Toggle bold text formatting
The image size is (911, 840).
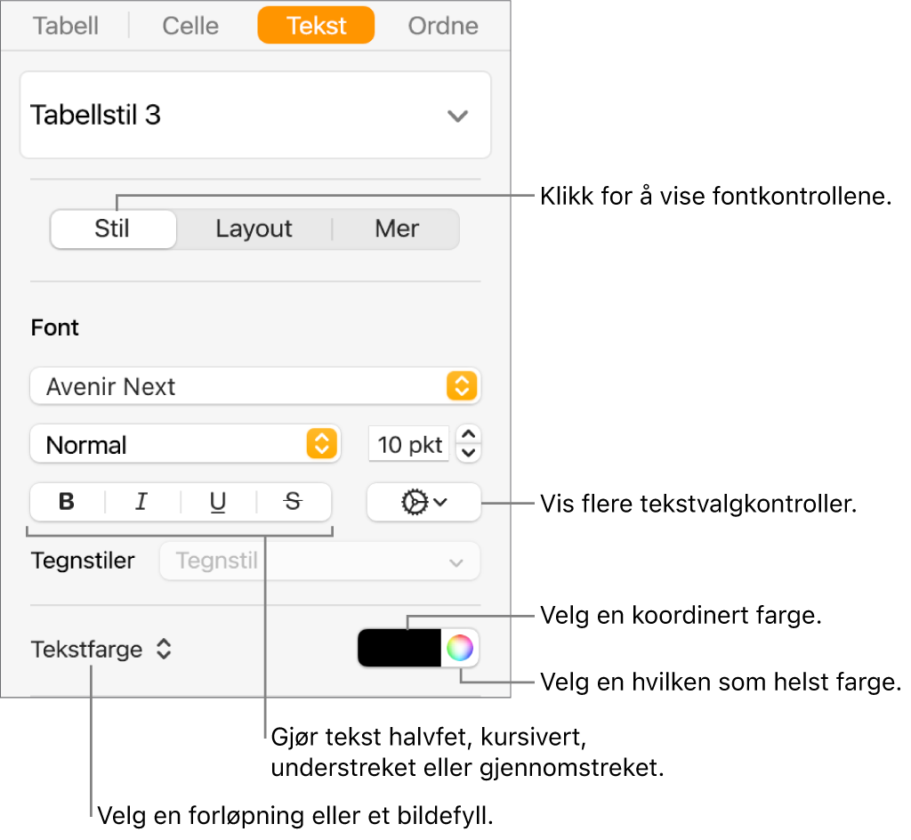(68, 501)
